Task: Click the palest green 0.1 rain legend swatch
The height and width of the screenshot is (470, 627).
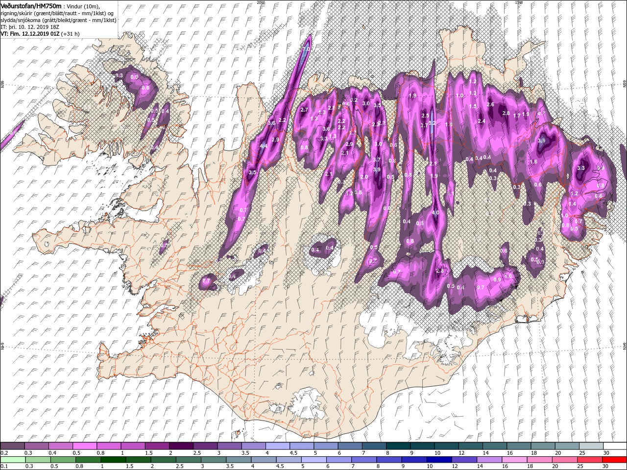Action: (13, 460)
